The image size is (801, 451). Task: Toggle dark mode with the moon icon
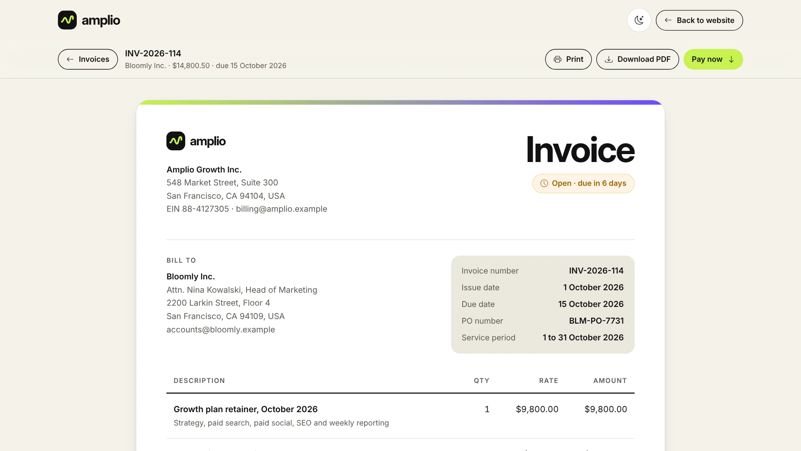(x=639, y=20)
